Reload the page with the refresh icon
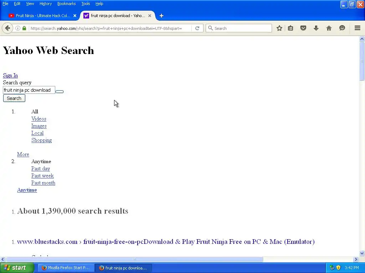This screenshot has height=273, width=365. coord(197,28)
